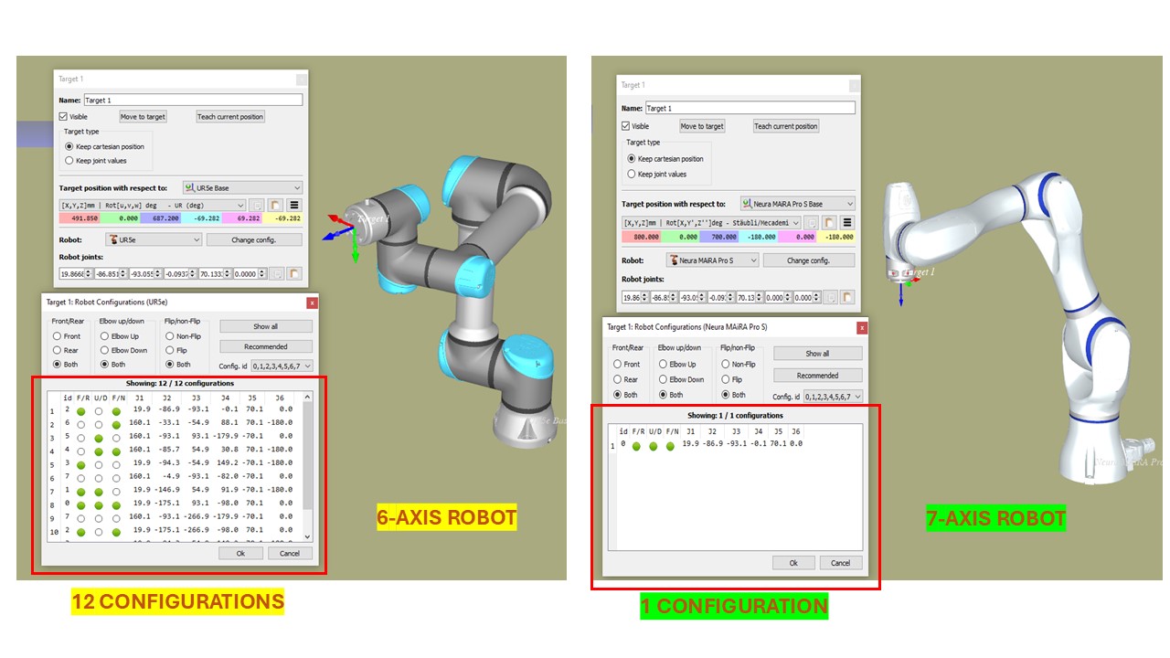Paste joints icon in UR5e Robot joints row
This screenshot has width=1170, height=658.
[293, 273]
